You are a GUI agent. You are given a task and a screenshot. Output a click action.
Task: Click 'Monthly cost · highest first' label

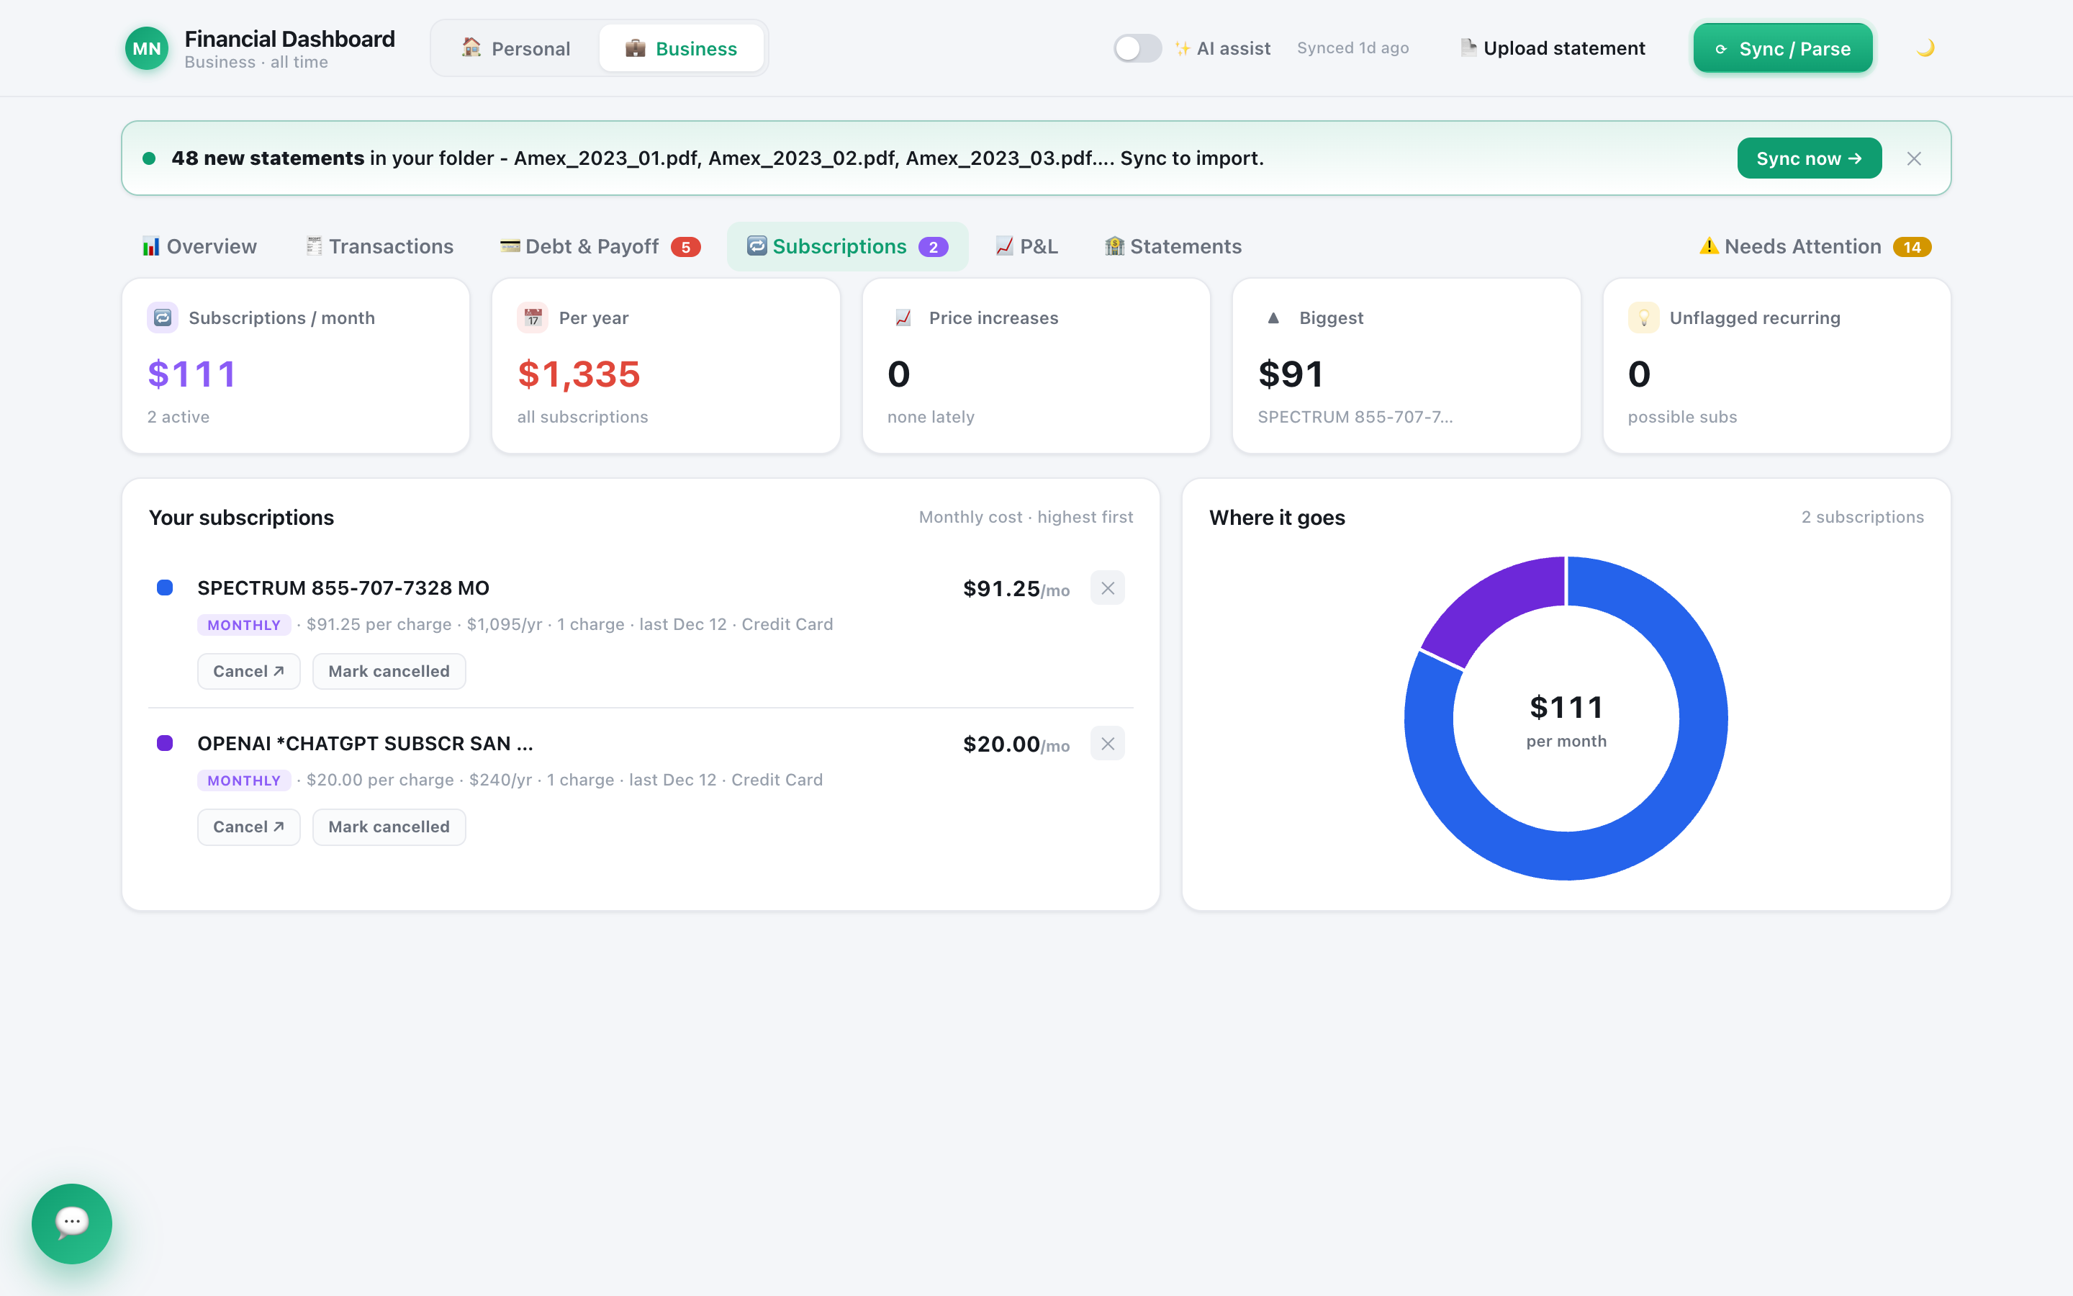pos(1026,517)
